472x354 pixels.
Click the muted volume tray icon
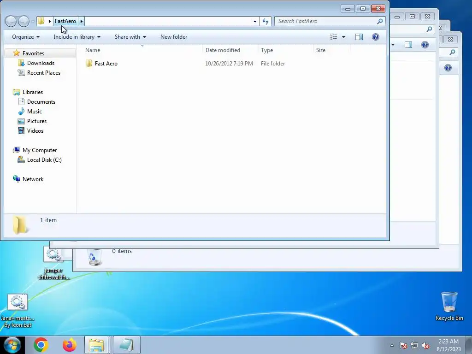(x=425, y=345)
